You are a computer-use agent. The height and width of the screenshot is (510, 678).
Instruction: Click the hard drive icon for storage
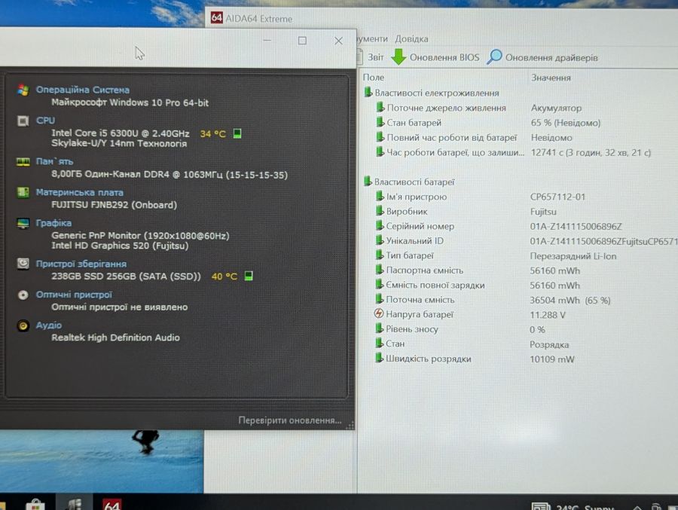[23, 263]
